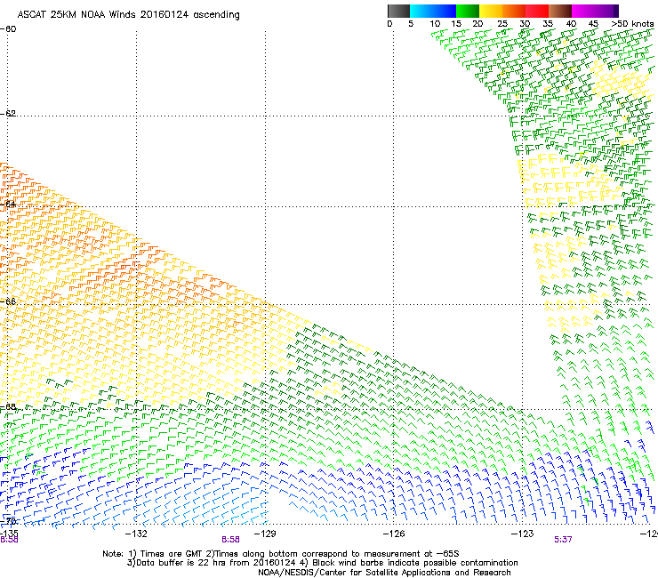Click the "10" value on the wind legend
Image resolution: width=658 pixels, height=578 pixels.
point(435,24)
